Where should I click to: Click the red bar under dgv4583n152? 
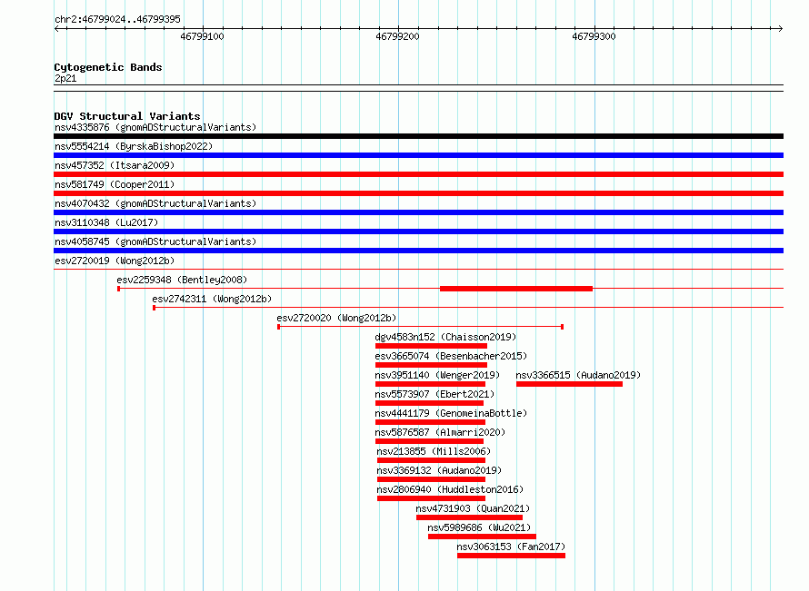(x=432, y=346)
